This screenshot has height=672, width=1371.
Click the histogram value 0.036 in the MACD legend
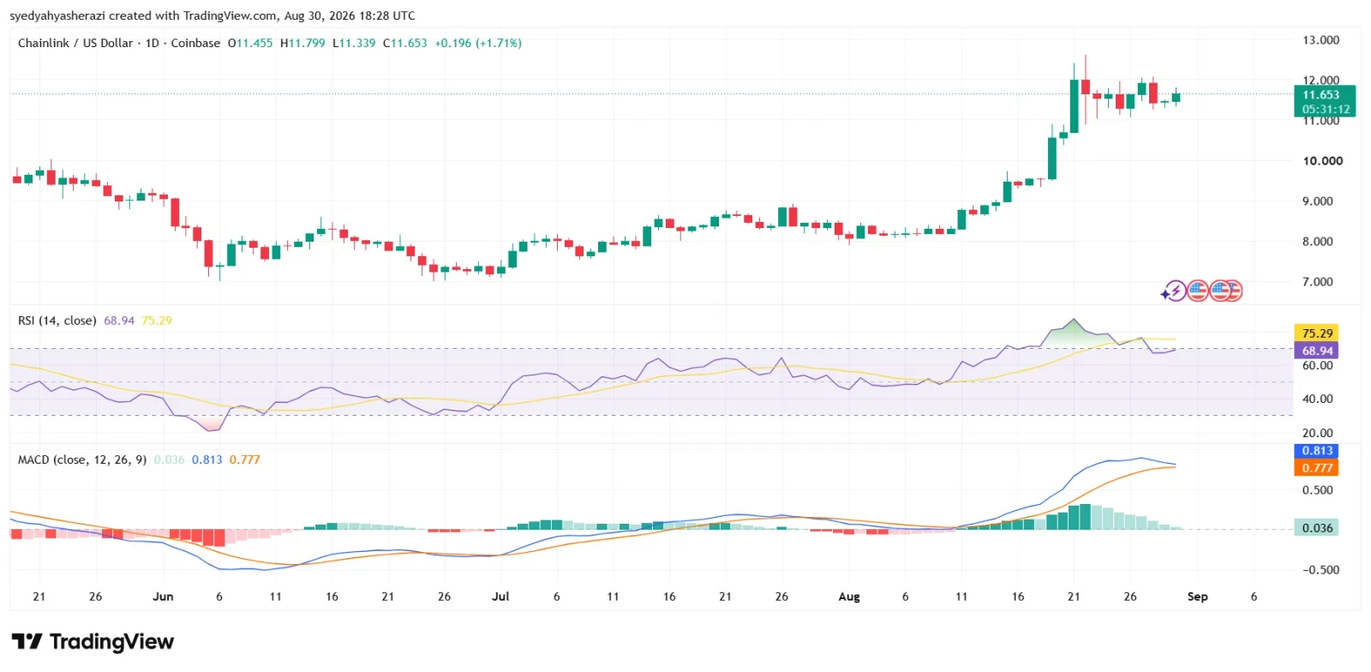[169, 459]
